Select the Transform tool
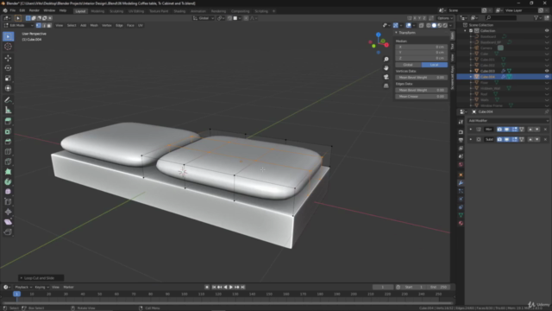Image resolution: width=552 pixels, height=311 pixels. (8, 88)
